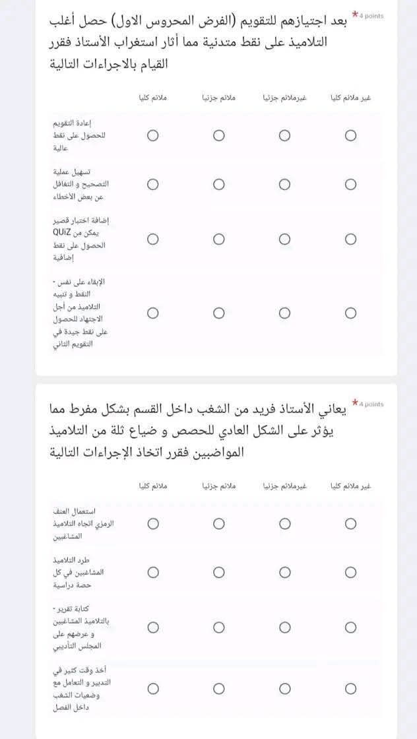The image size is (417, 739).
Task: Mark 'ملائم جزئيا' for استعمال العنف الرمزي row
Action: pos(219,524)
